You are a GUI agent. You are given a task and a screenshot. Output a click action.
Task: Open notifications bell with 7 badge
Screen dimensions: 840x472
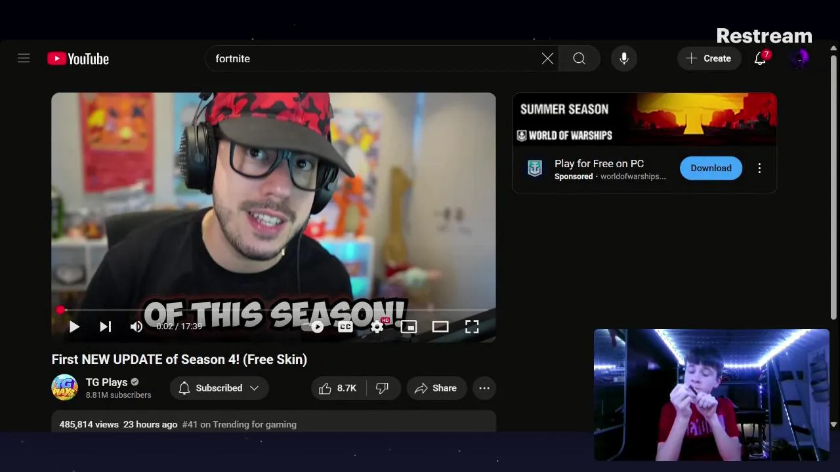[760, 58]
